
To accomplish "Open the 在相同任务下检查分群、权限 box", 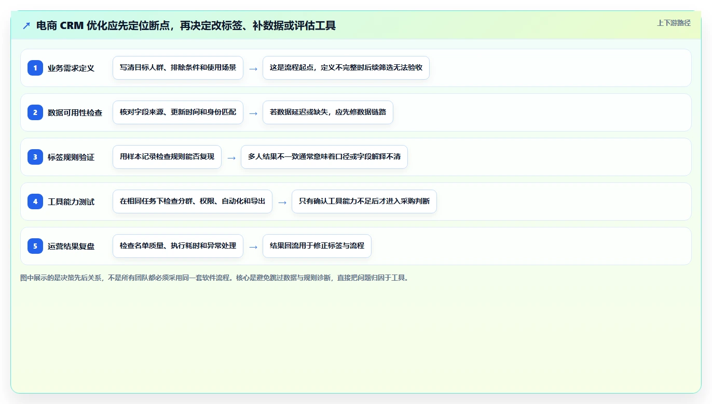I will coord(193,201).
